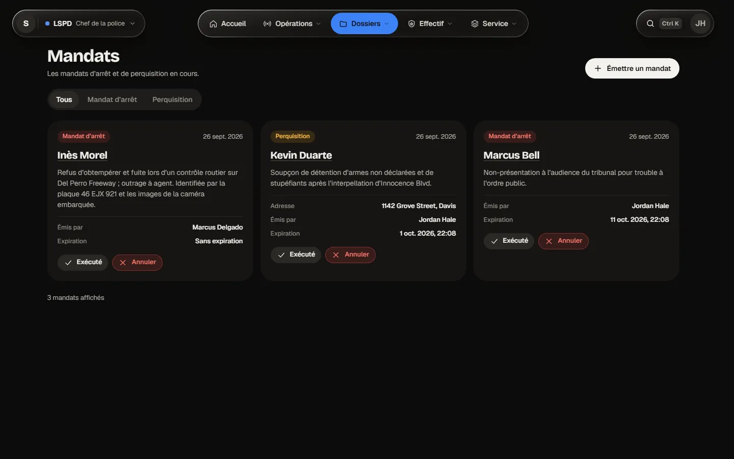Click the search magnifier icon
The height and width of the screenshot is (459, 734).
click(x=650, y=23)
